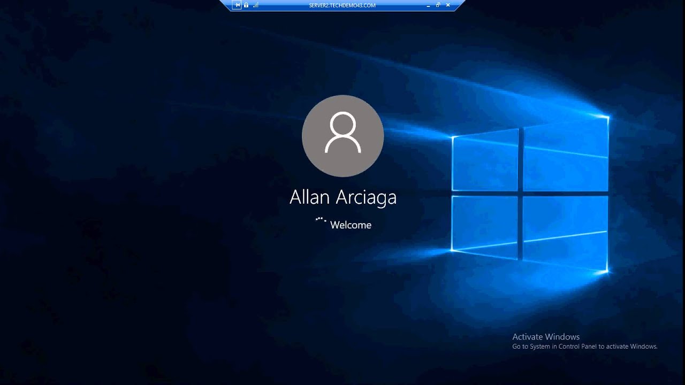Click the pin icon on connection bar
Screen dimensions: 685x385
tap(237, 5)
